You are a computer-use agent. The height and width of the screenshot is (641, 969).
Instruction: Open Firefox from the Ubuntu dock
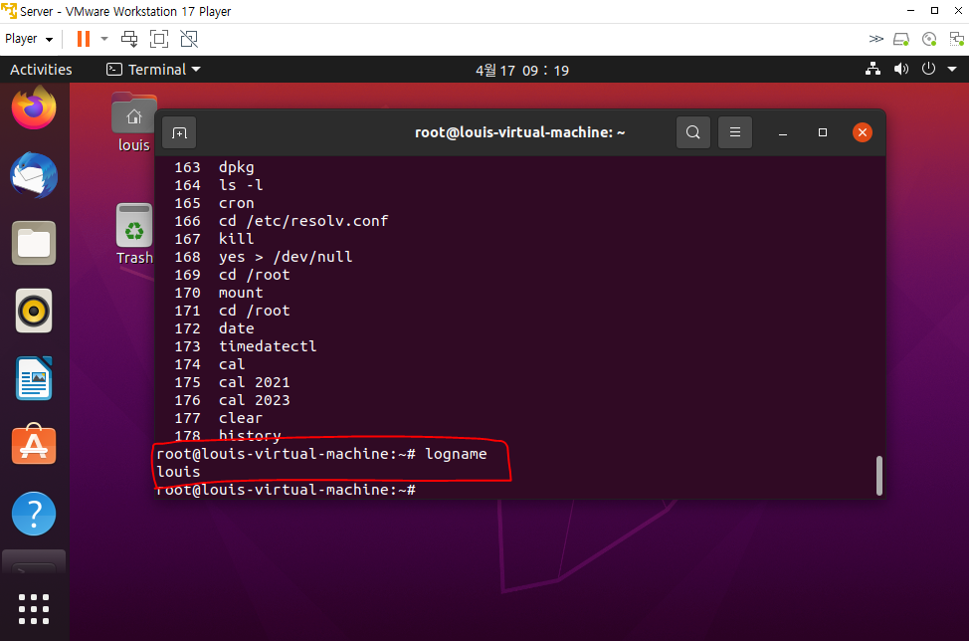(34, 108)
